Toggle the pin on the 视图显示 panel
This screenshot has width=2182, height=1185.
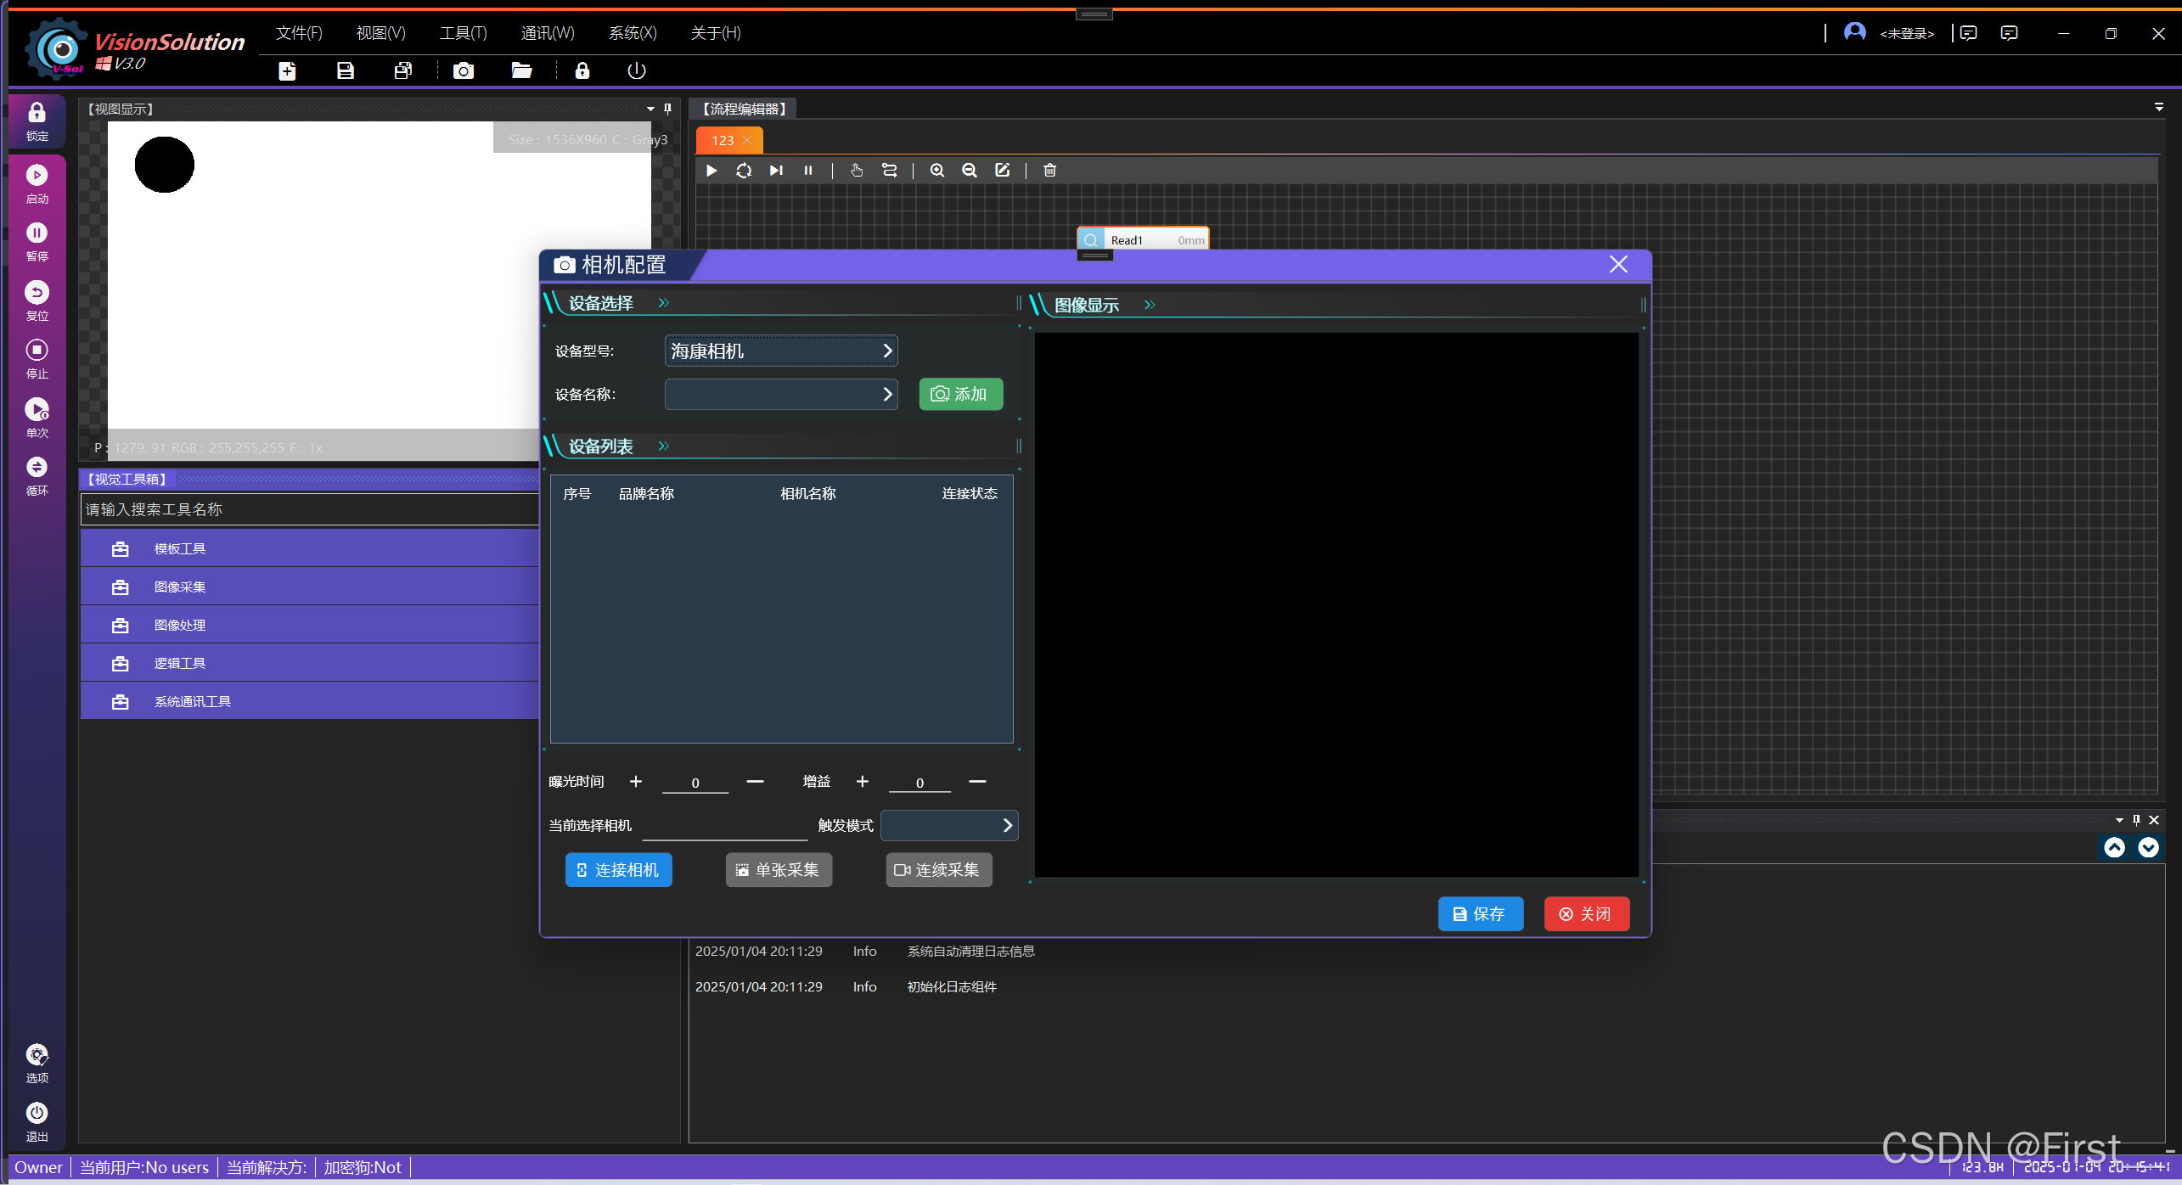pyautogui.click(x=667, y=109)
